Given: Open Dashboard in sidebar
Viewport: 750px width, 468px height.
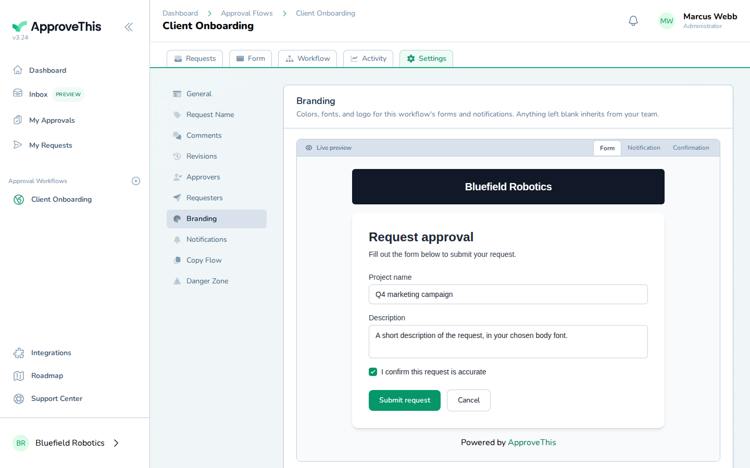Looking at the screenshot, I should point(47,70).
